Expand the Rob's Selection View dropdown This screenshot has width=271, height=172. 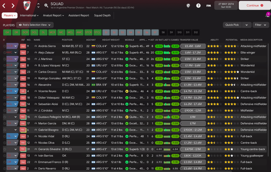(35, 25)
